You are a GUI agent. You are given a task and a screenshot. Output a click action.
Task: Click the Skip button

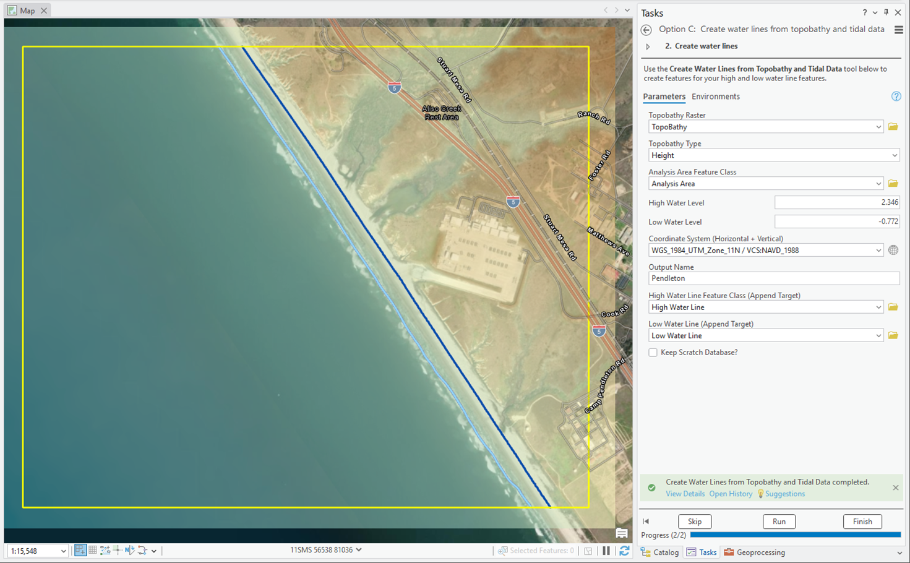pos(695,522)
